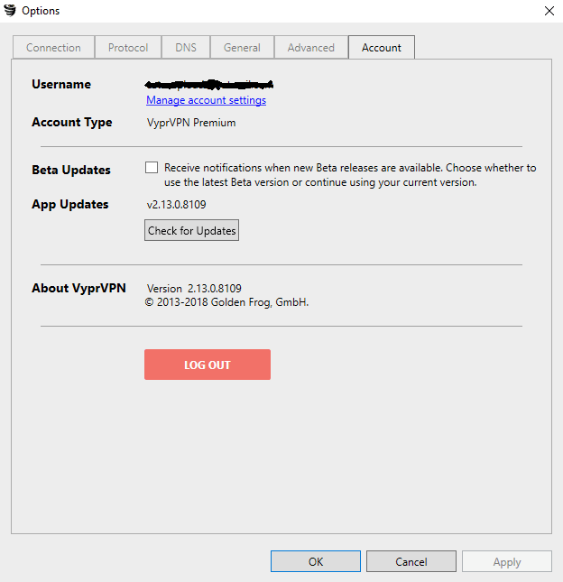Image resolution: width=563 pixels, height=582 pixels.
Task: Select the Account tab
Action: tap(382, 48)
